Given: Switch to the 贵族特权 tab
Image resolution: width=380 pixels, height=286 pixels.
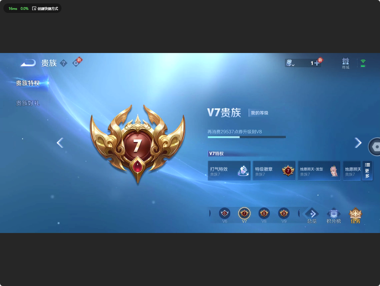Looking at the screenshot, I should (x=28, y=83).
